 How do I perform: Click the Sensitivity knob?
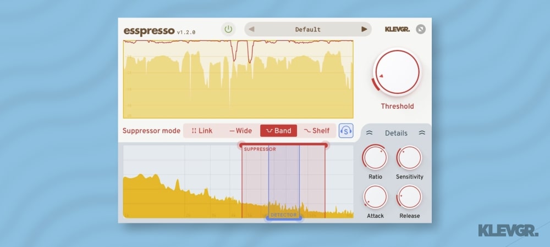[x=409, y=158]
